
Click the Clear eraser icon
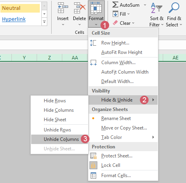coord(115,23)
